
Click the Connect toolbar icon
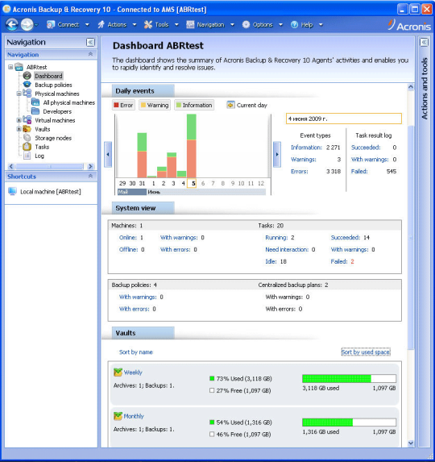point(51,25)
